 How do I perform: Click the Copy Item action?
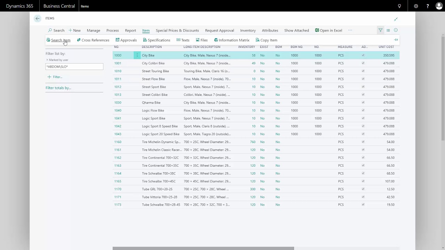pyautogui.click(x=266, y=40)
